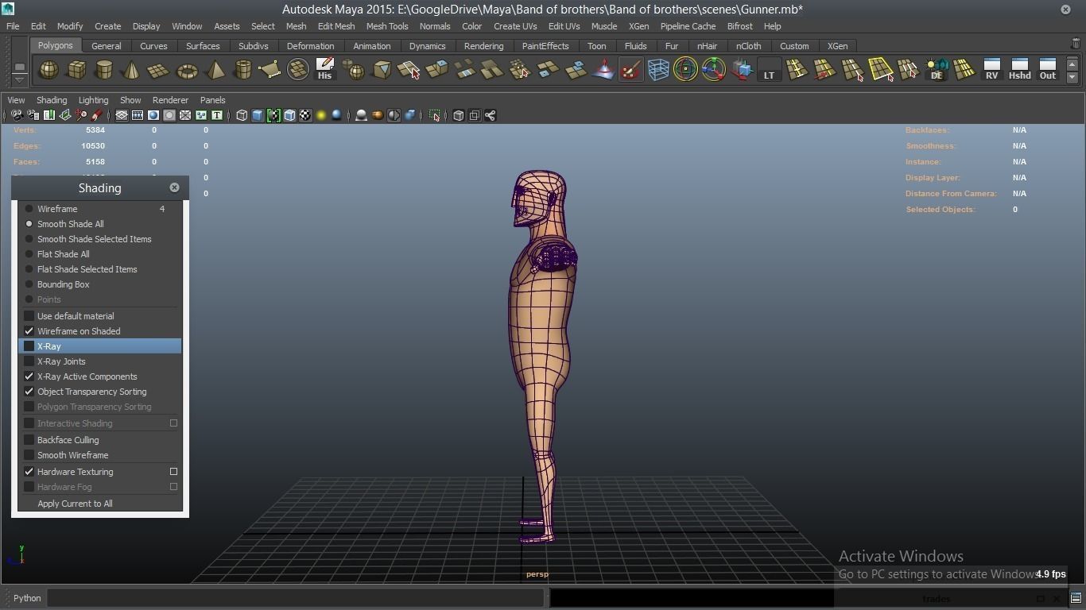Switch to the Animation shelf tab
Viewport: 1086px width, 610px height.
coord(372,46)
